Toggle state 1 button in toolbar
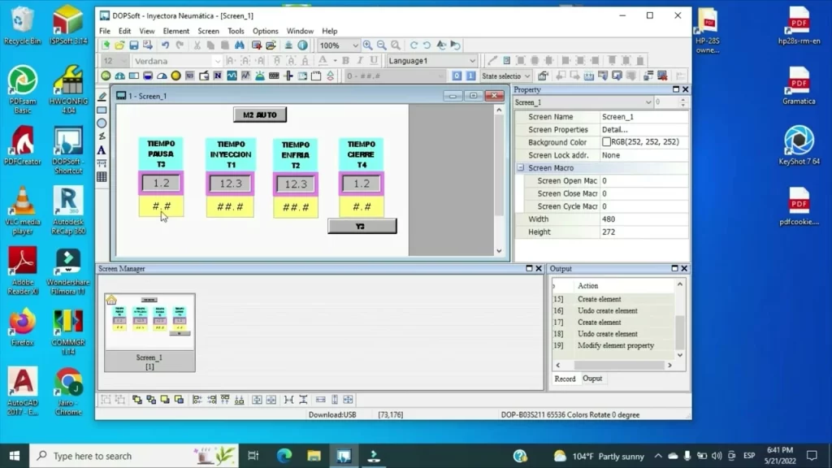The width and height of the screenshot is (832, 468). (470, 76)
